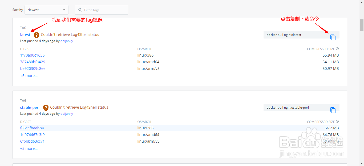The height and width of the screenshot is (166, 364).
Task: Open the latest tag link
Action: (x=25, y=35)
